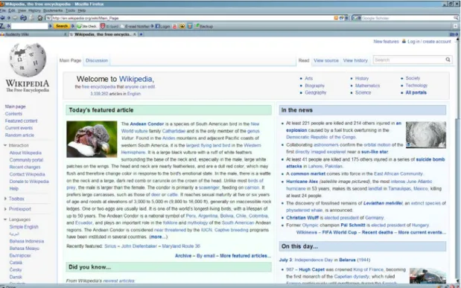Reload the page with the Refresh icon

pos(23,18)
